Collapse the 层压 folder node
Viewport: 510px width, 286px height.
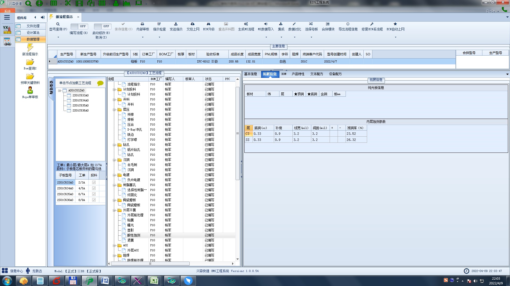click(114, 110)
